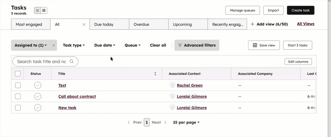This screenshot has width=331, height=137.
Task: Switch to Due today tab
Action: click(109, 24)
